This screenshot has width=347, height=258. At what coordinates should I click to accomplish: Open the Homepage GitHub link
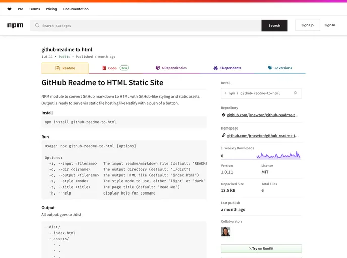click(x=263, y=136)
